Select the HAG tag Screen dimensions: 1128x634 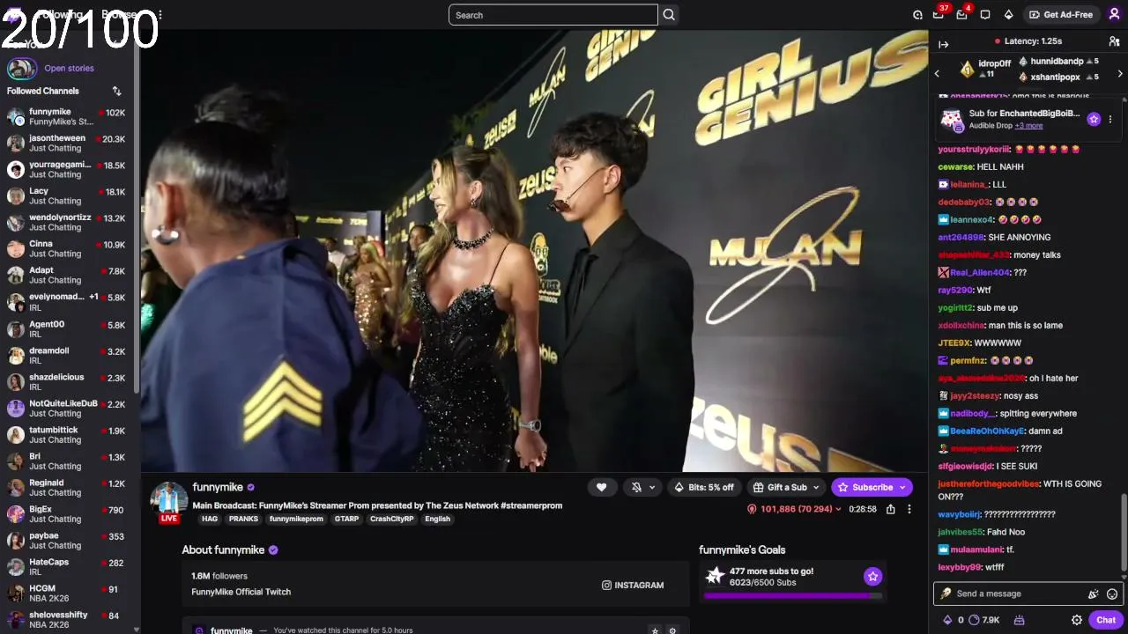pyautogui.click(x=210, y=519)
